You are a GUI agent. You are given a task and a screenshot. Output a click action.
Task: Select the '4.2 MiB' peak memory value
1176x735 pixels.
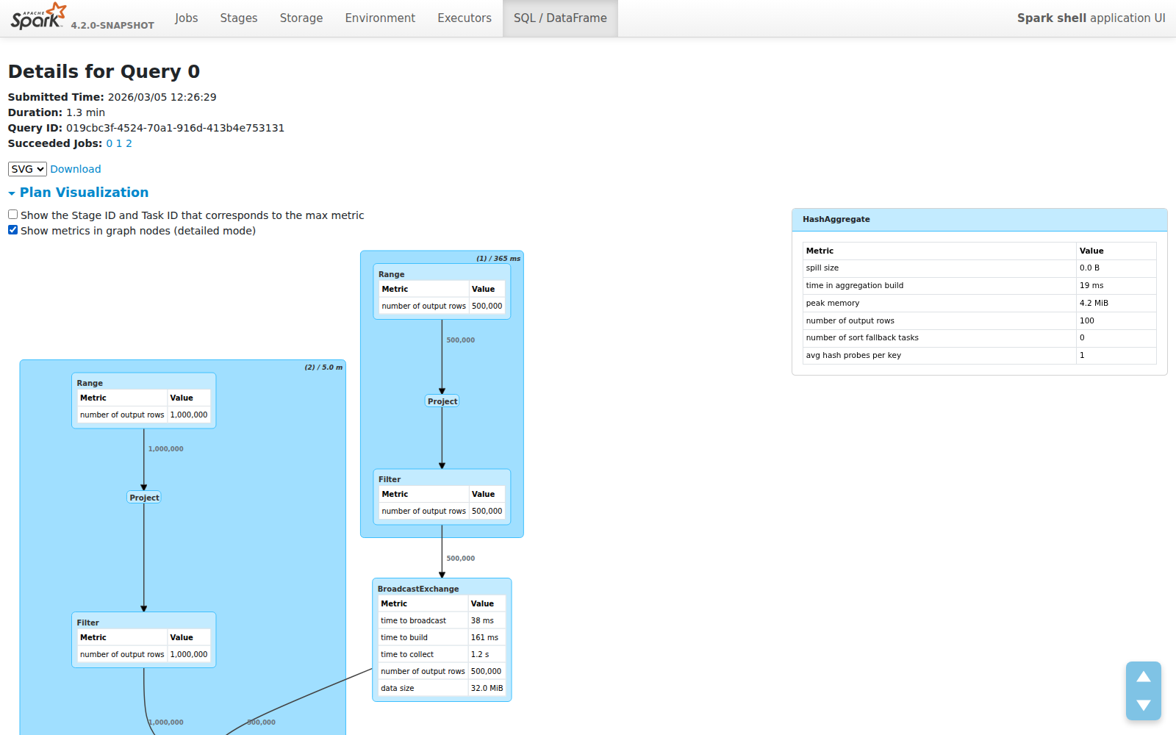point(1094,303)
